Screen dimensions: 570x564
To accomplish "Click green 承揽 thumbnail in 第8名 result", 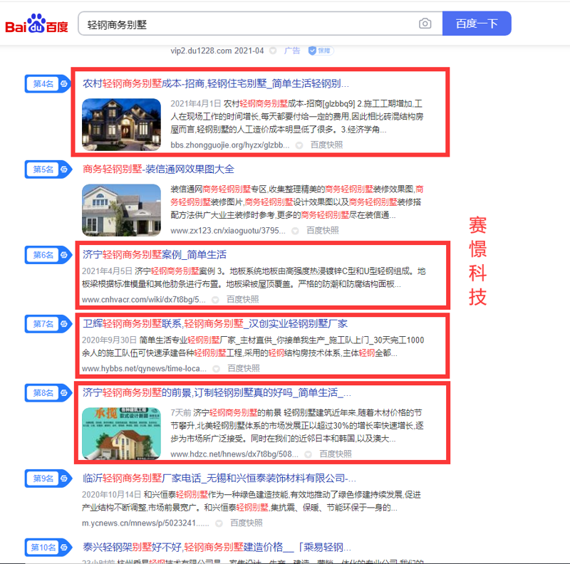I will (x=121, y=434).
